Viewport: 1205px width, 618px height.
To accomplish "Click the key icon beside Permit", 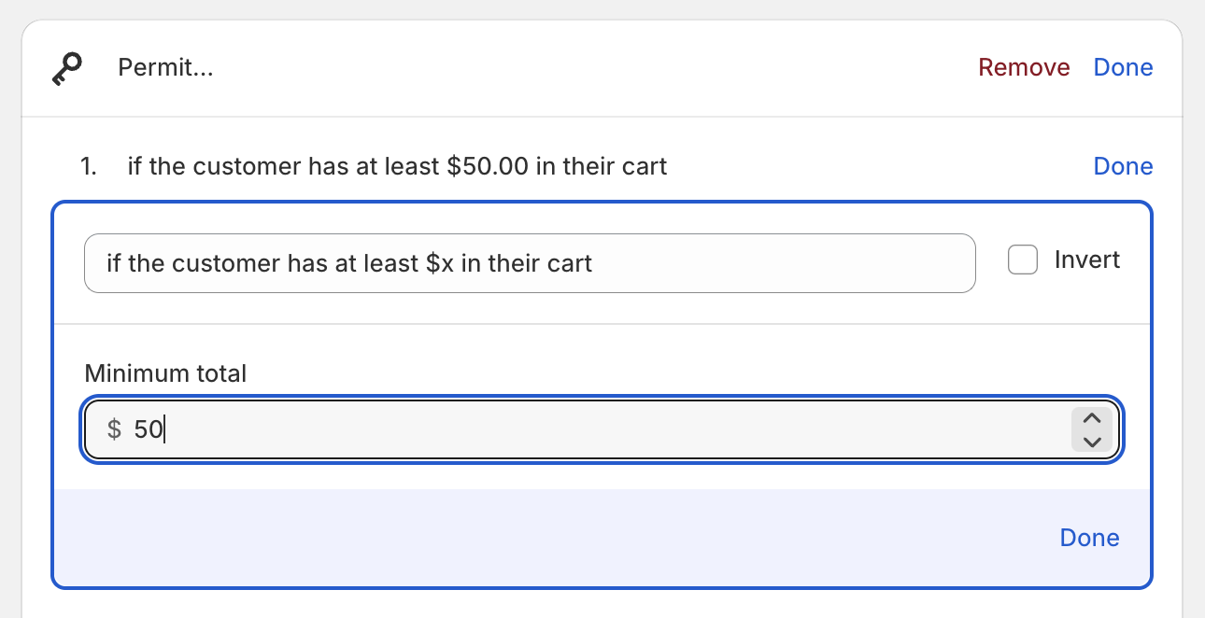I will (x=66, y=68).
